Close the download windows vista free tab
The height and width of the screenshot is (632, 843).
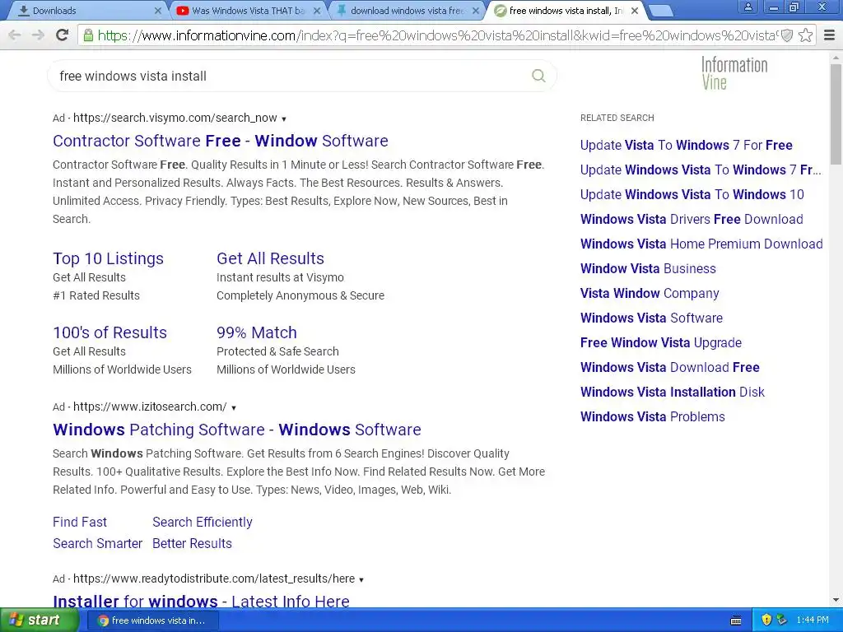point(475,11)
